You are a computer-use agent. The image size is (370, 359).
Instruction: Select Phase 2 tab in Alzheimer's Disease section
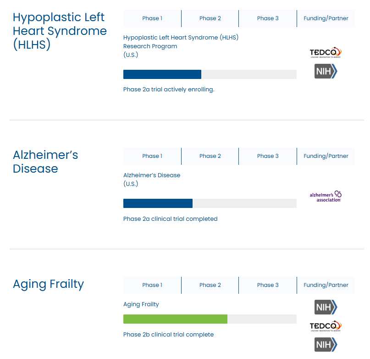[x=210, y=156]
